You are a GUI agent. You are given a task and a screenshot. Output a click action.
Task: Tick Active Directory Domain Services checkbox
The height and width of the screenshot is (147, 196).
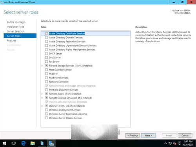[x=46, y=38]
